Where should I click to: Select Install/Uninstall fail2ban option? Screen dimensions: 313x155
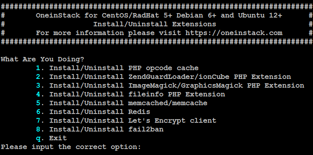pyautogui.click(x=100, y=129)
